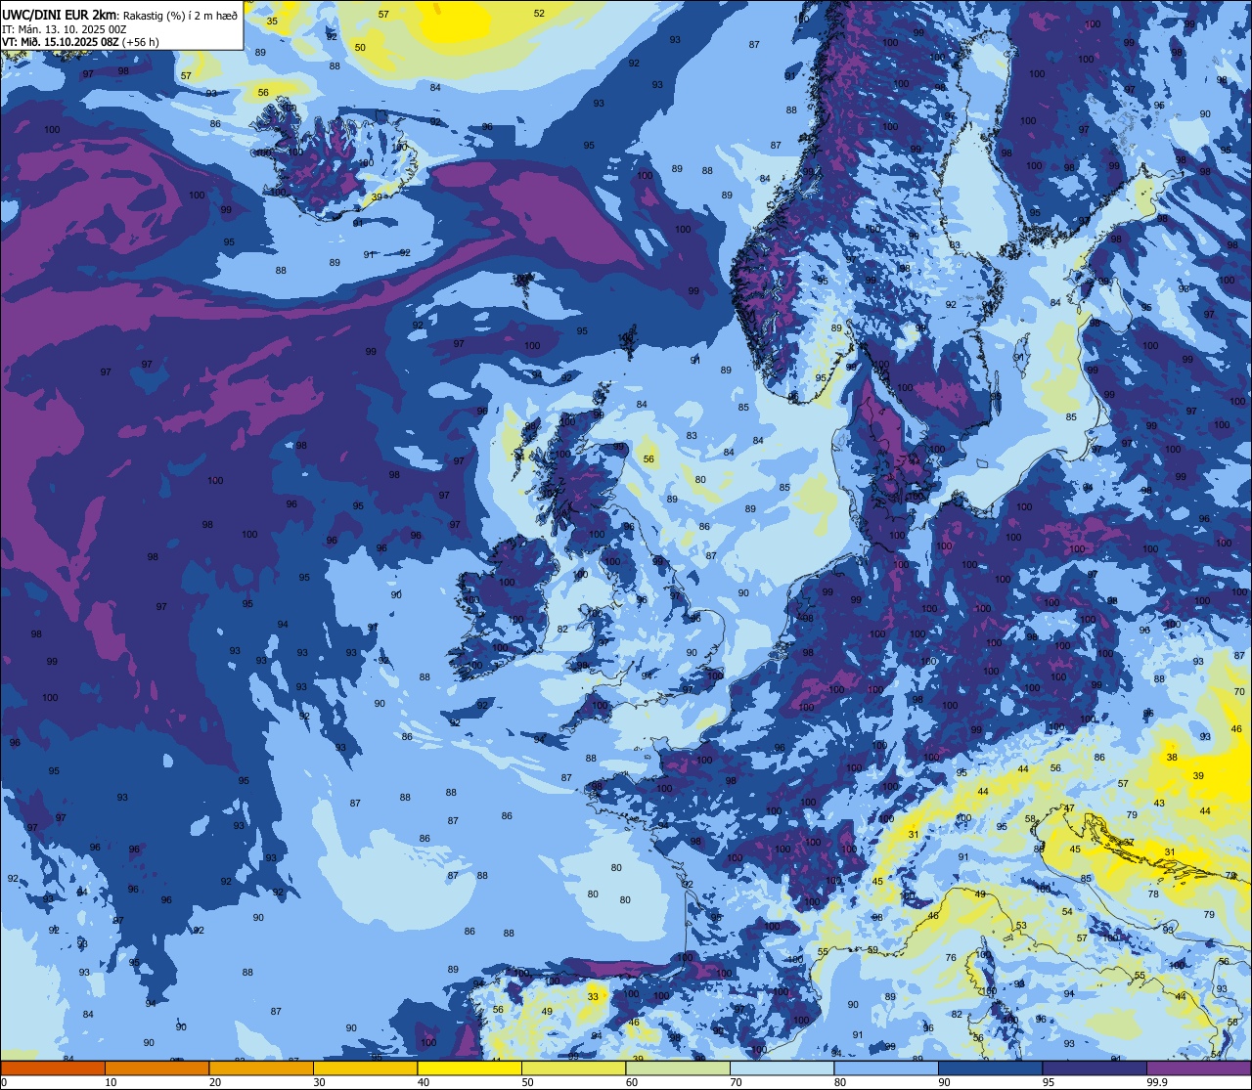
Task: Click the 60–70 pale green legend swatch
Action: [x=678, y=1068]
